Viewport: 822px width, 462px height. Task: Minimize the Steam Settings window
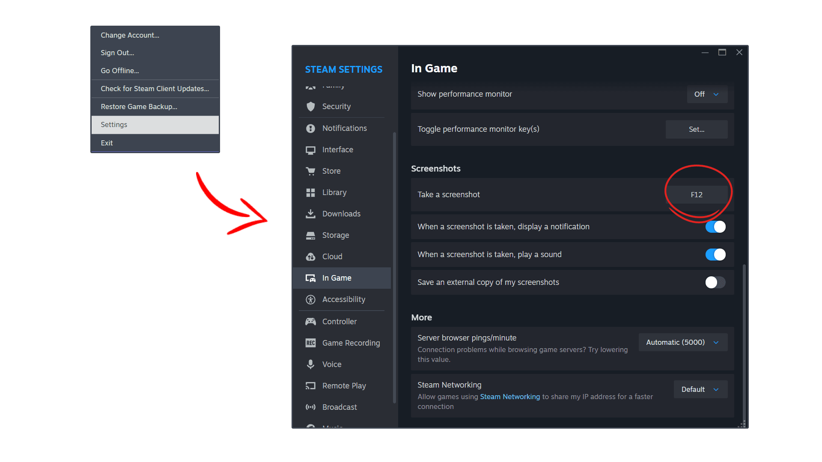click(x=705, y=52)
